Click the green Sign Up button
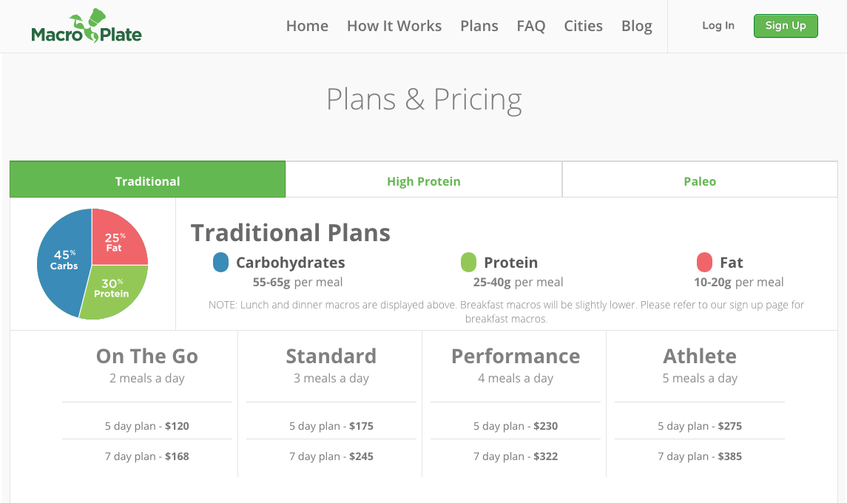The width and height of the screenshot is (847, 503). pos(786,26)
